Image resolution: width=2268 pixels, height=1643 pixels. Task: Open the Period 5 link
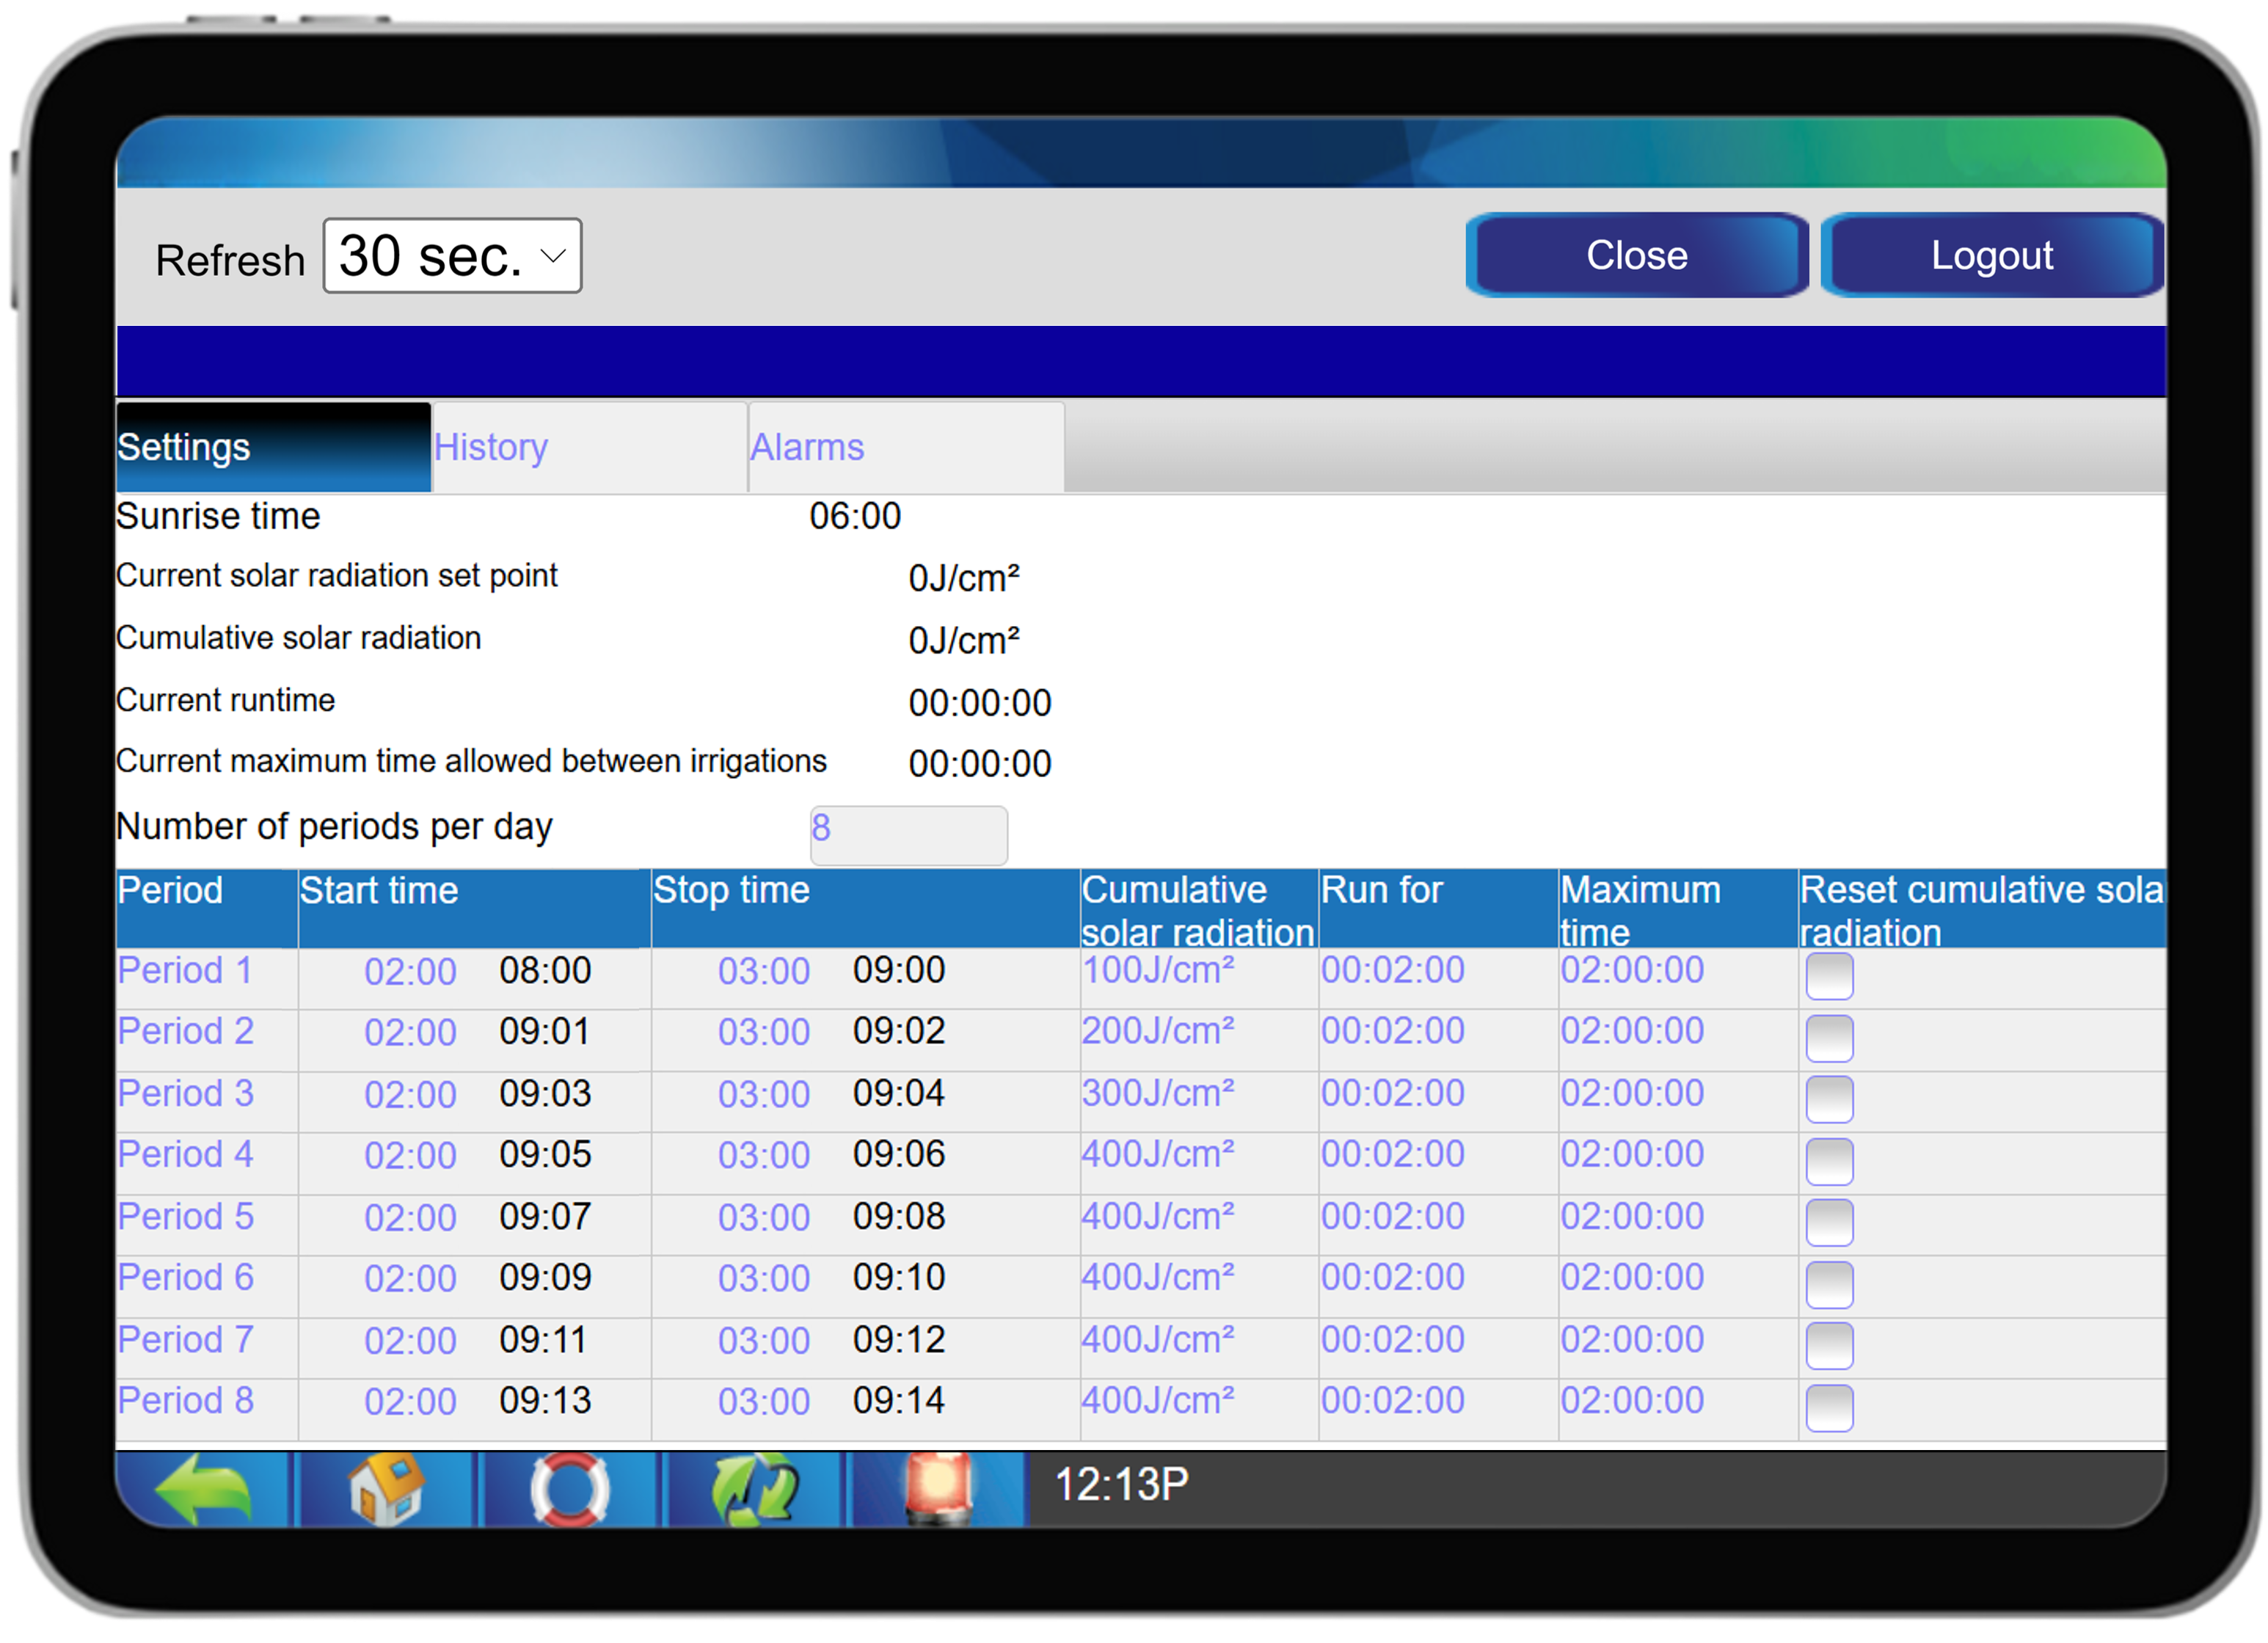185,1216
